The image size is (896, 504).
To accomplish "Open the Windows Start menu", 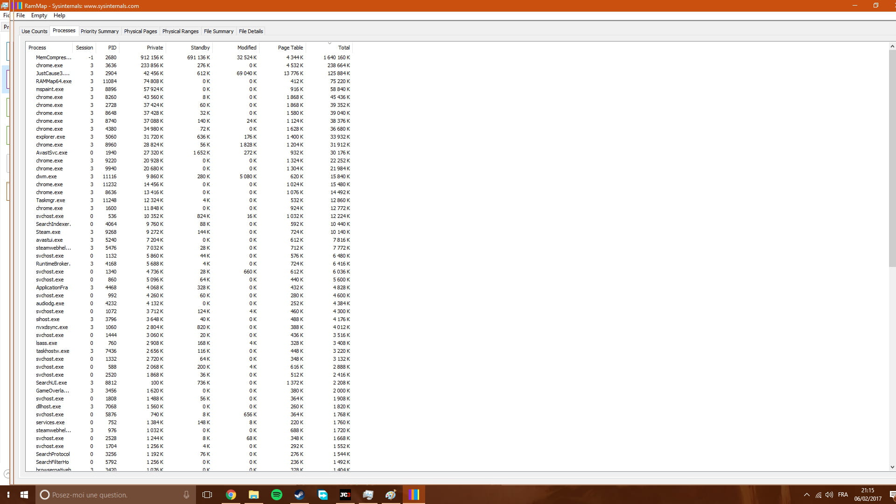I will pos(24,495).
